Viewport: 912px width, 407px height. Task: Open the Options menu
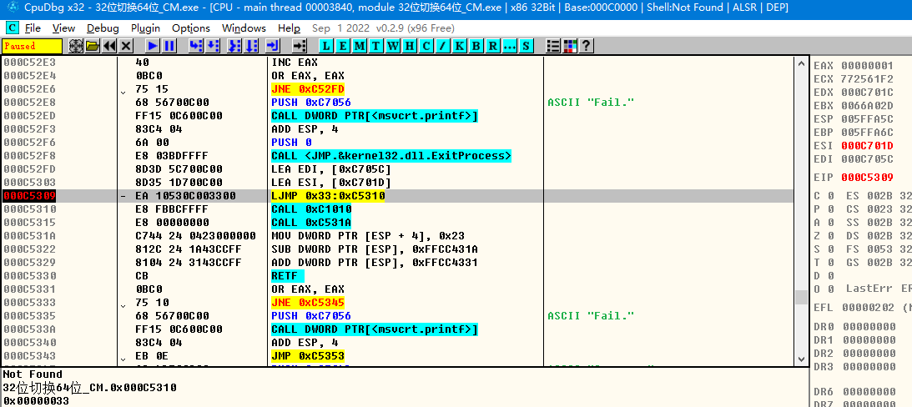click(x=191, y=28)
